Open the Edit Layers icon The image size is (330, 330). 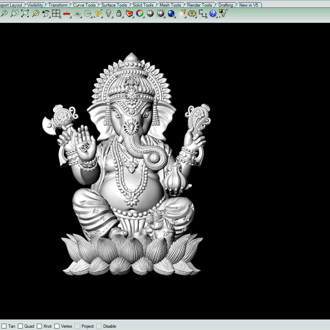(129, 13)
